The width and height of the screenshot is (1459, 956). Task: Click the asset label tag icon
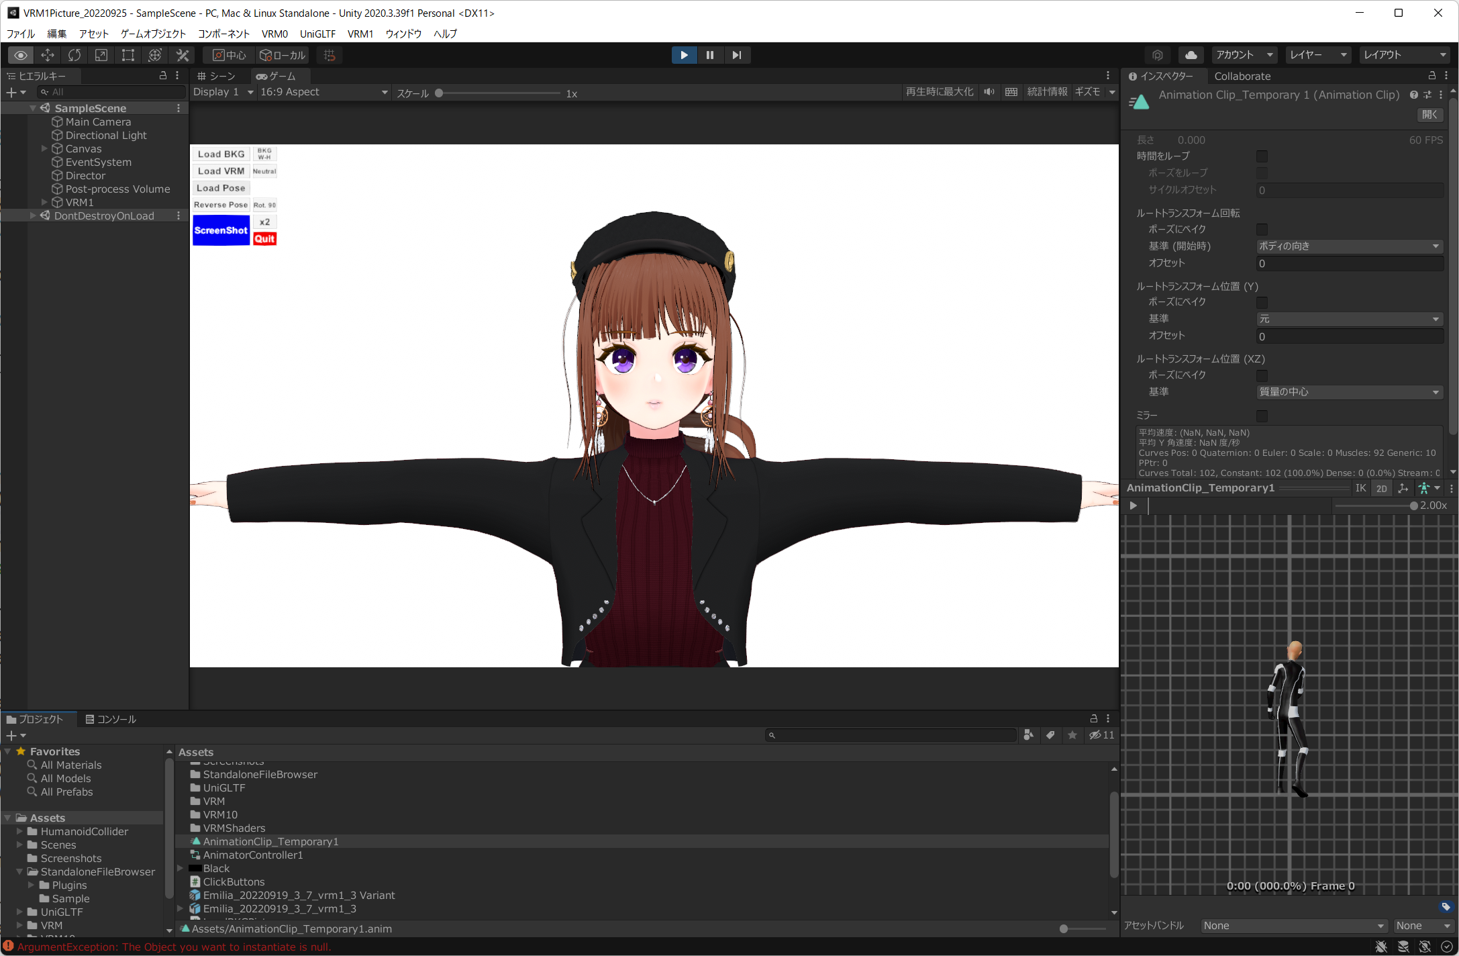click(x=1446, y=907)
